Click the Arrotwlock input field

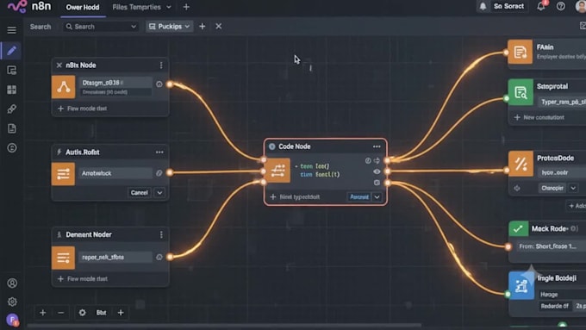(x=115, y=173)
